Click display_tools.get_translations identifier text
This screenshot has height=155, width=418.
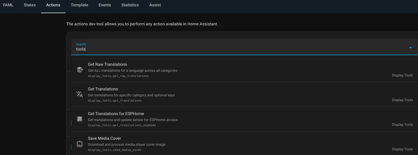115,101
